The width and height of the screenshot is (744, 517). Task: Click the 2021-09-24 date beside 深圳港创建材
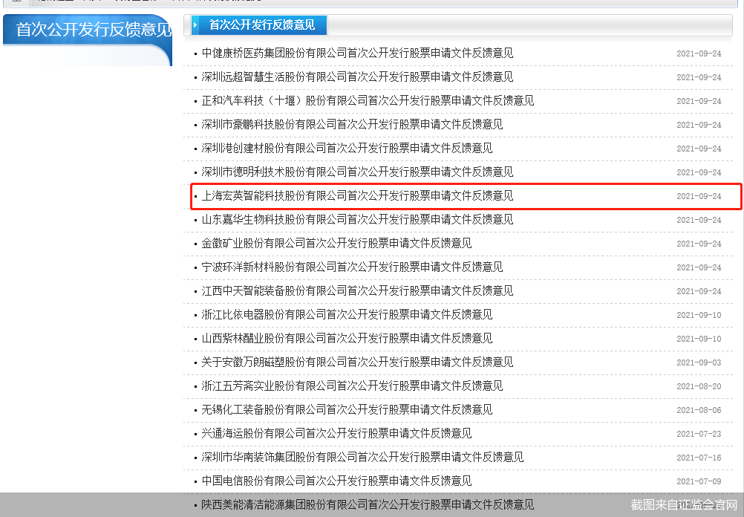pos(699,149)
